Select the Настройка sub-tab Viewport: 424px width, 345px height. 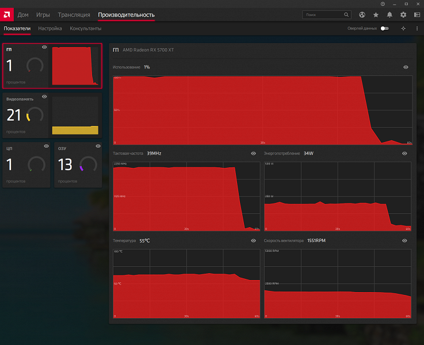pyautogui.click(x=50, y=28)
